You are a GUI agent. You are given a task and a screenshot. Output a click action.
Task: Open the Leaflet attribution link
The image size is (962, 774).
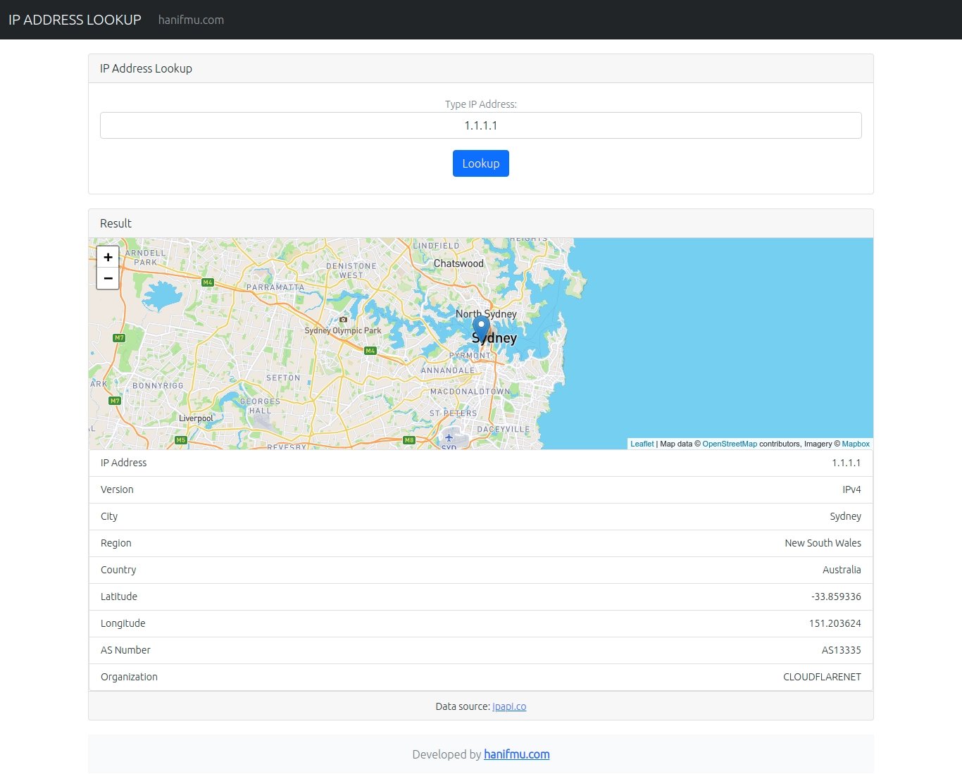pyautogui.click(x=642, y=444)
